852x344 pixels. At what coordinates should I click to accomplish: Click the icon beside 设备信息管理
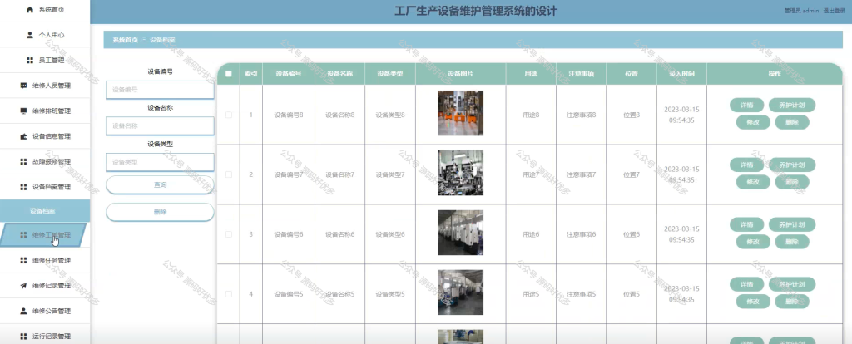click(23, 136)
